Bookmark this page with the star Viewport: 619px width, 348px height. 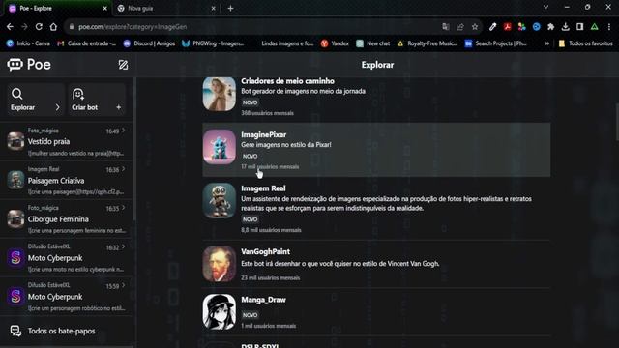[475, 27]
